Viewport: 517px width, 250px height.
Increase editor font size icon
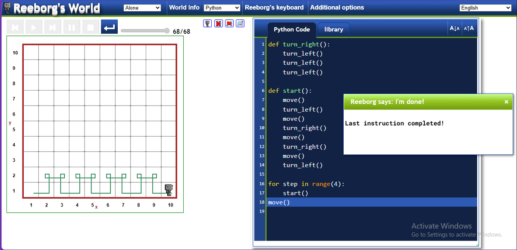pyautogui.click(x=469, y=28)
